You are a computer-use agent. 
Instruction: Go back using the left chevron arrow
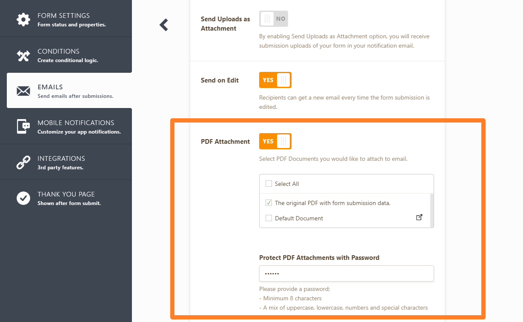[164, 25]
